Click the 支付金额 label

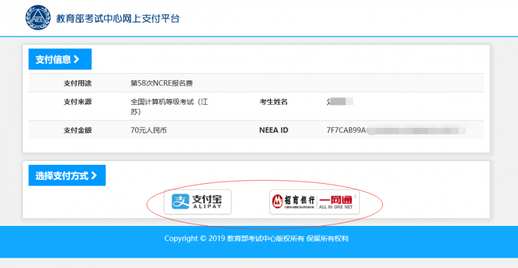pyautogui.click(x=78, y=130)
